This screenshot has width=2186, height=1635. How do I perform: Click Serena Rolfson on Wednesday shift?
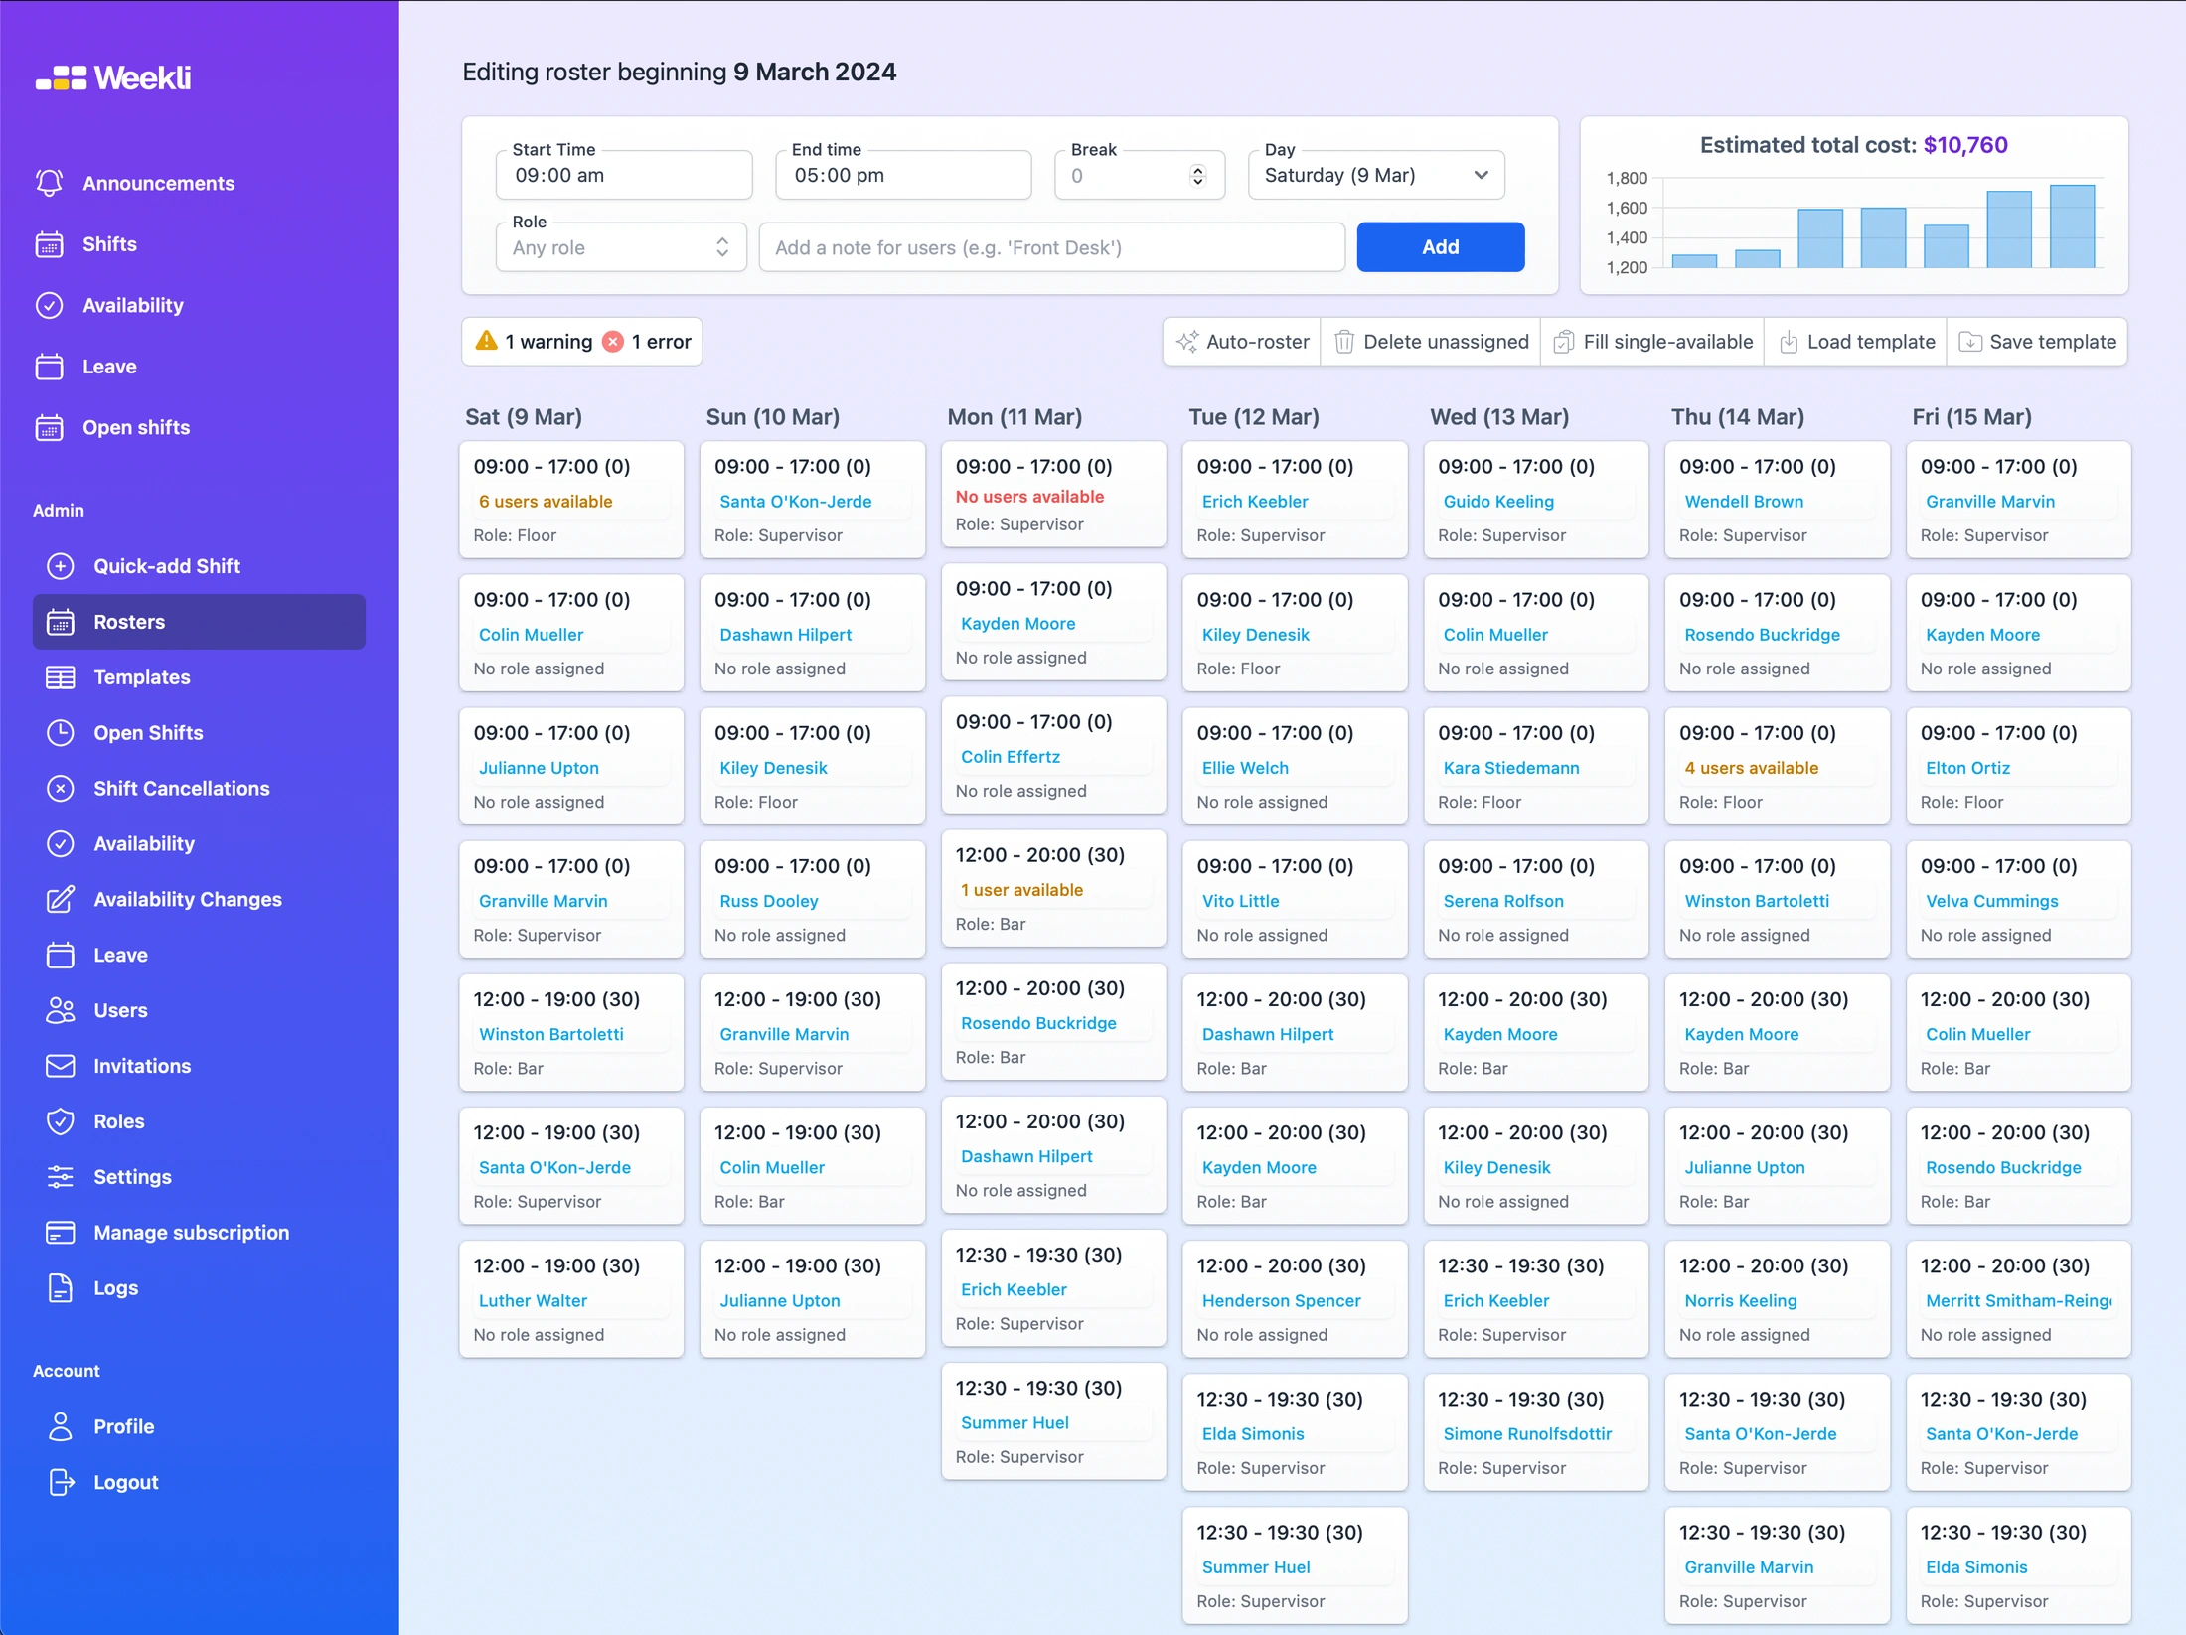point(1503,901)
